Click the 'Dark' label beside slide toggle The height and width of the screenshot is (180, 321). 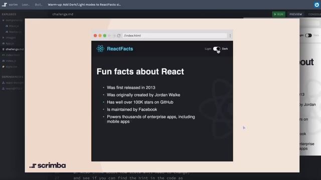pyautogui.click(x=225, y=49)
